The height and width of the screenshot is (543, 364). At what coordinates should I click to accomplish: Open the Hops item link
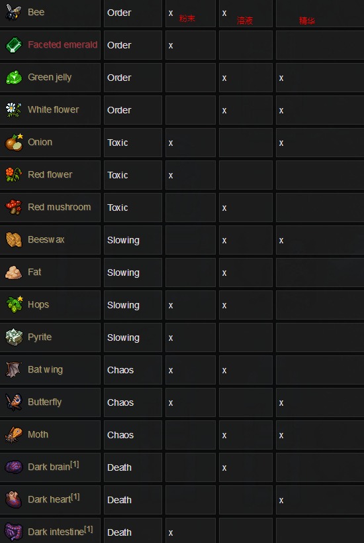click(x=38, y=305)
